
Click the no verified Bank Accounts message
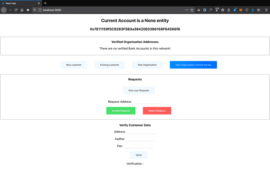tap(135, 48)
